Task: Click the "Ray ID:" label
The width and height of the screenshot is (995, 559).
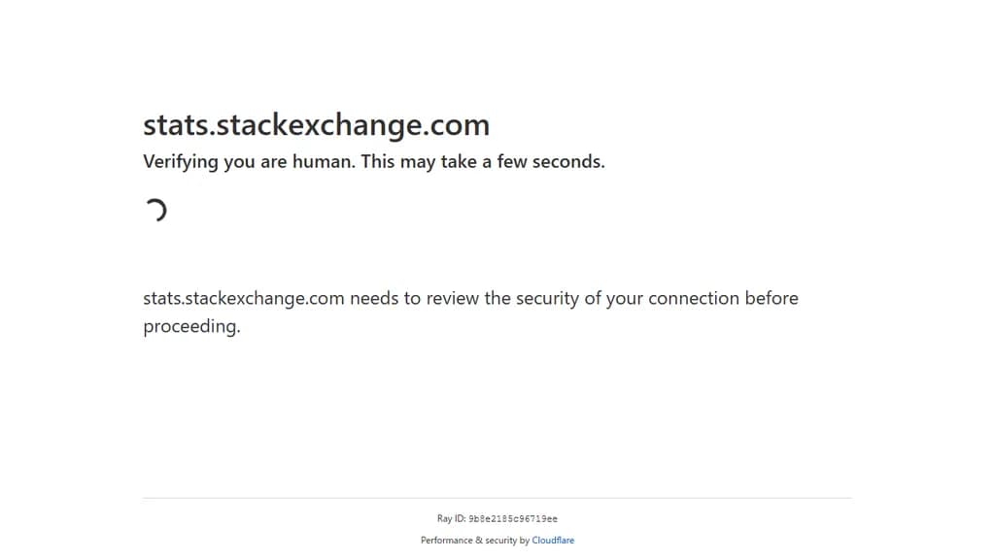Action: (451, 519)
